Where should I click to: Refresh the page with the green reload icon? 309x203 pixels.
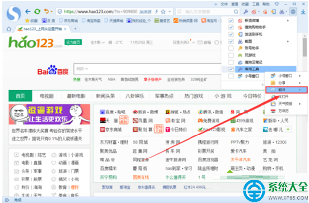tap(37, 11)
